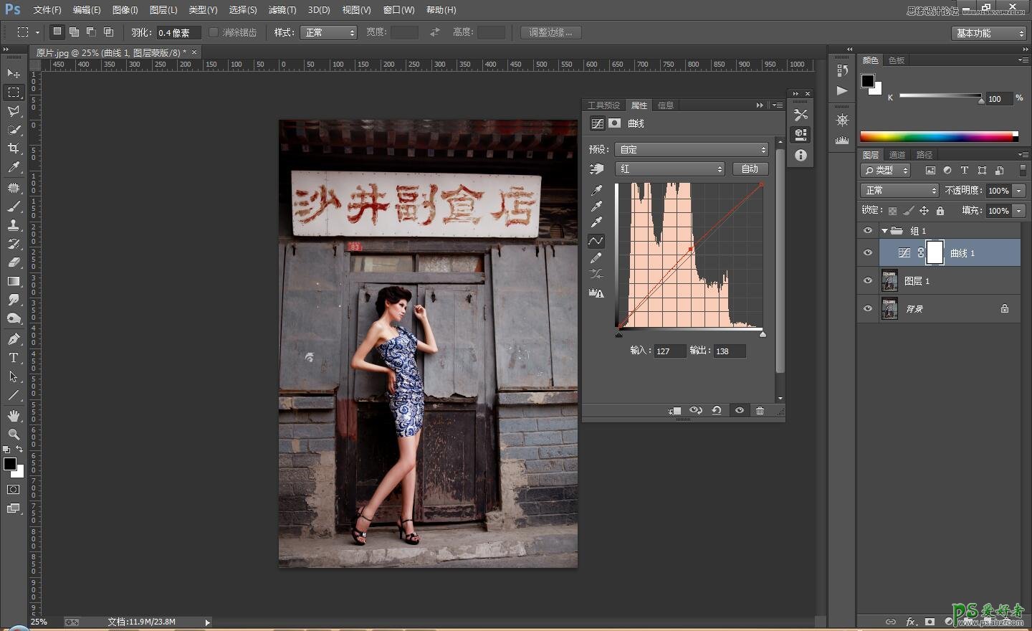Select the Horizontal Type tool
The width and height of the screenshot is (1032, 631).
pyautogui.click(x=14, y=358)
